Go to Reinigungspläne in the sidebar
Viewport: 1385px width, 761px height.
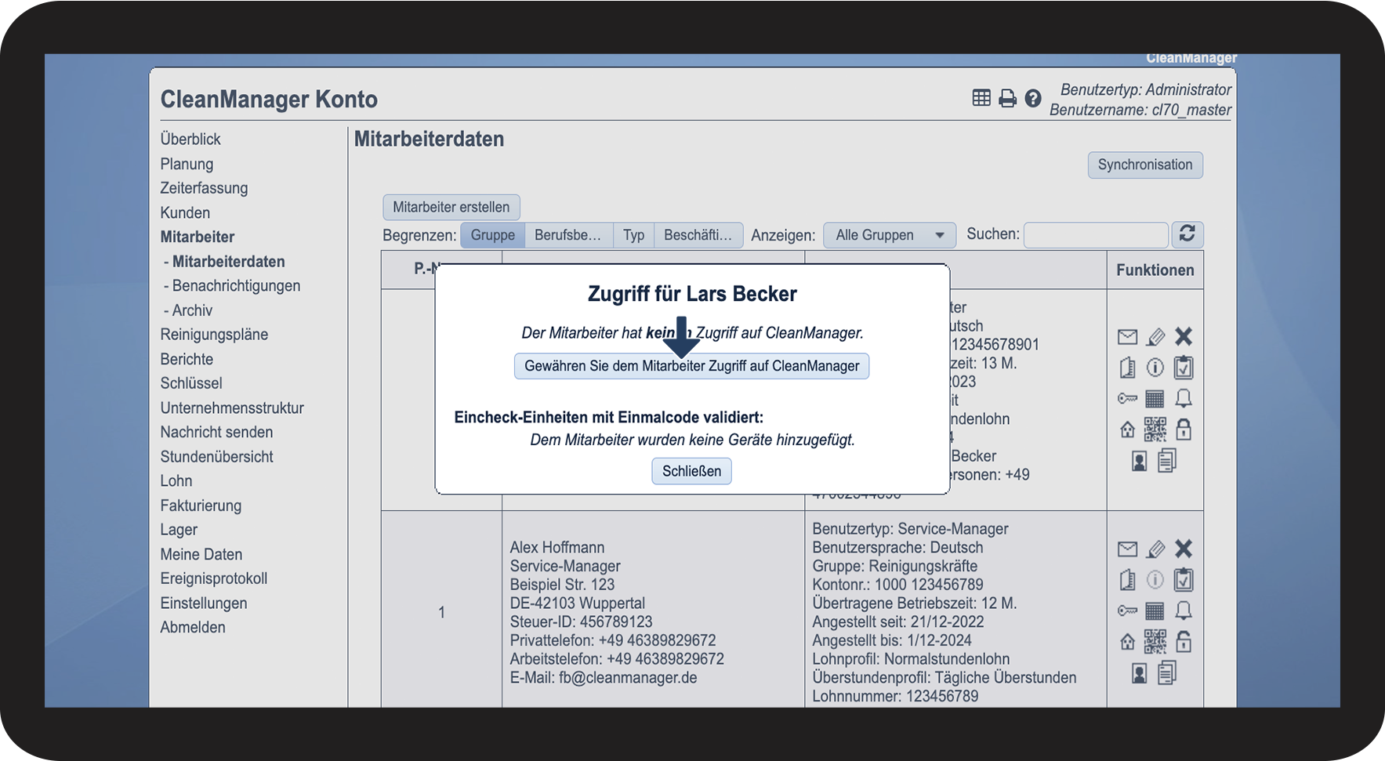(214, 334)
